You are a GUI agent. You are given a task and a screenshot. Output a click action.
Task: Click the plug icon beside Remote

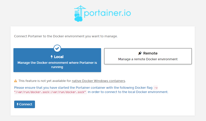(x=140, y=53)
